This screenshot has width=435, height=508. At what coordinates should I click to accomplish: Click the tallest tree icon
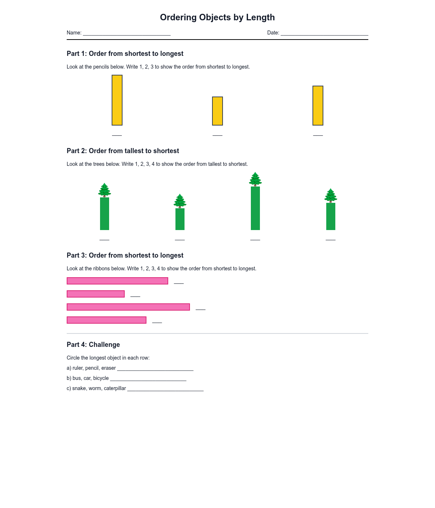tap(255, 179)
